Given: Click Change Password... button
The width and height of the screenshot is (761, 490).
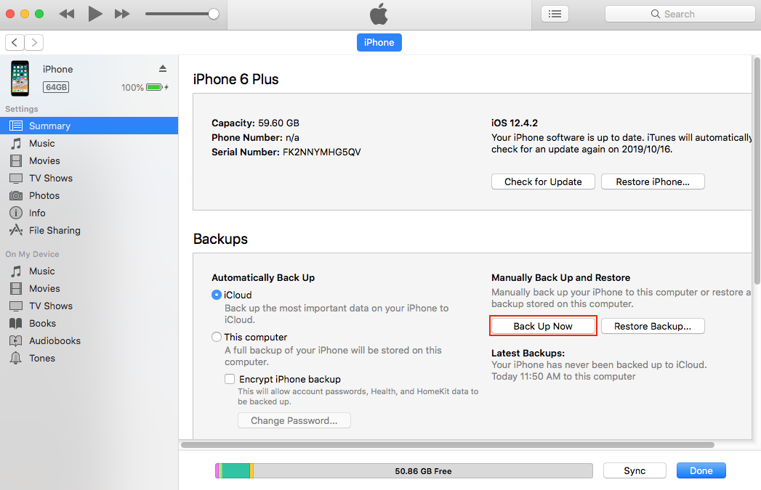Looking at the screenshot, I should click(x=294, y=421).
